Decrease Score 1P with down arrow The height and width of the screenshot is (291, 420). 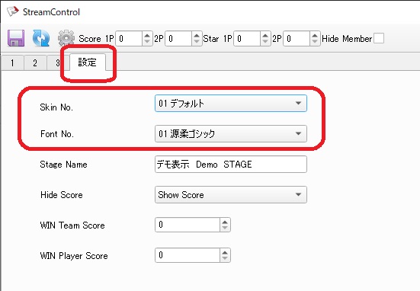[147, 43]
